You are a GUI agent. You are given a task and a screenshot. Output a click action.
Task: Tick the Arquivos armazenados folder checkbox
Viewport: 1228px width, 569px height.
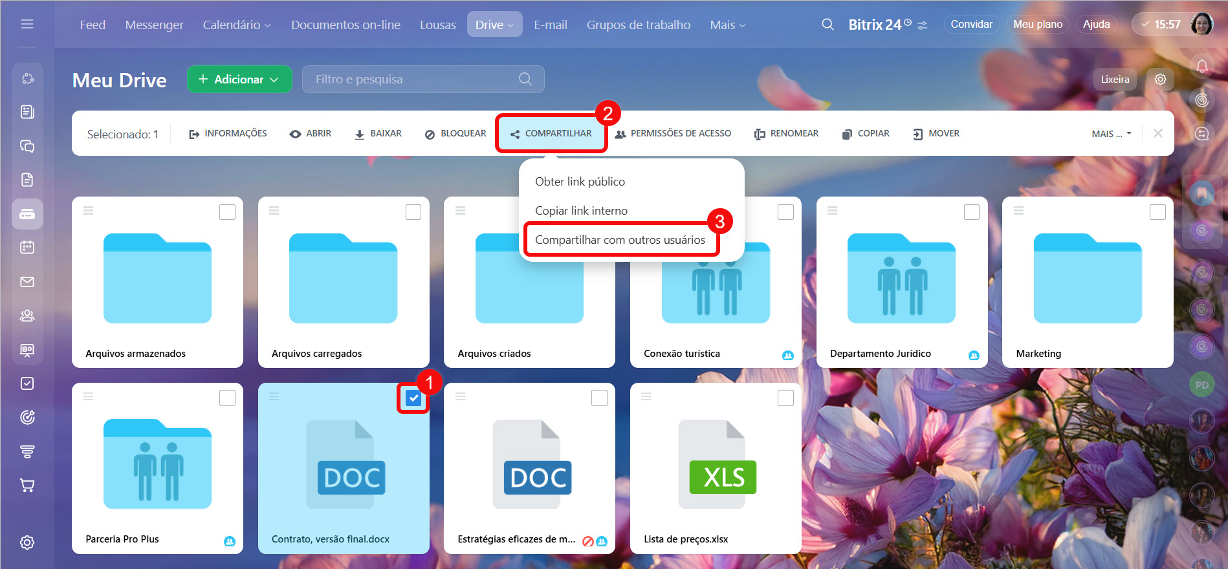227,212
